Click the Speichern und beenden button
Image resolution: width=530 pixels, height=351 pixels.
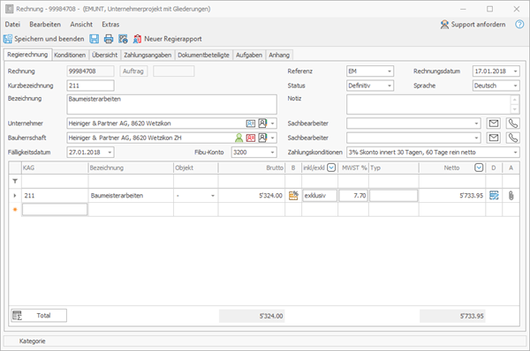[x=44, y=39]
